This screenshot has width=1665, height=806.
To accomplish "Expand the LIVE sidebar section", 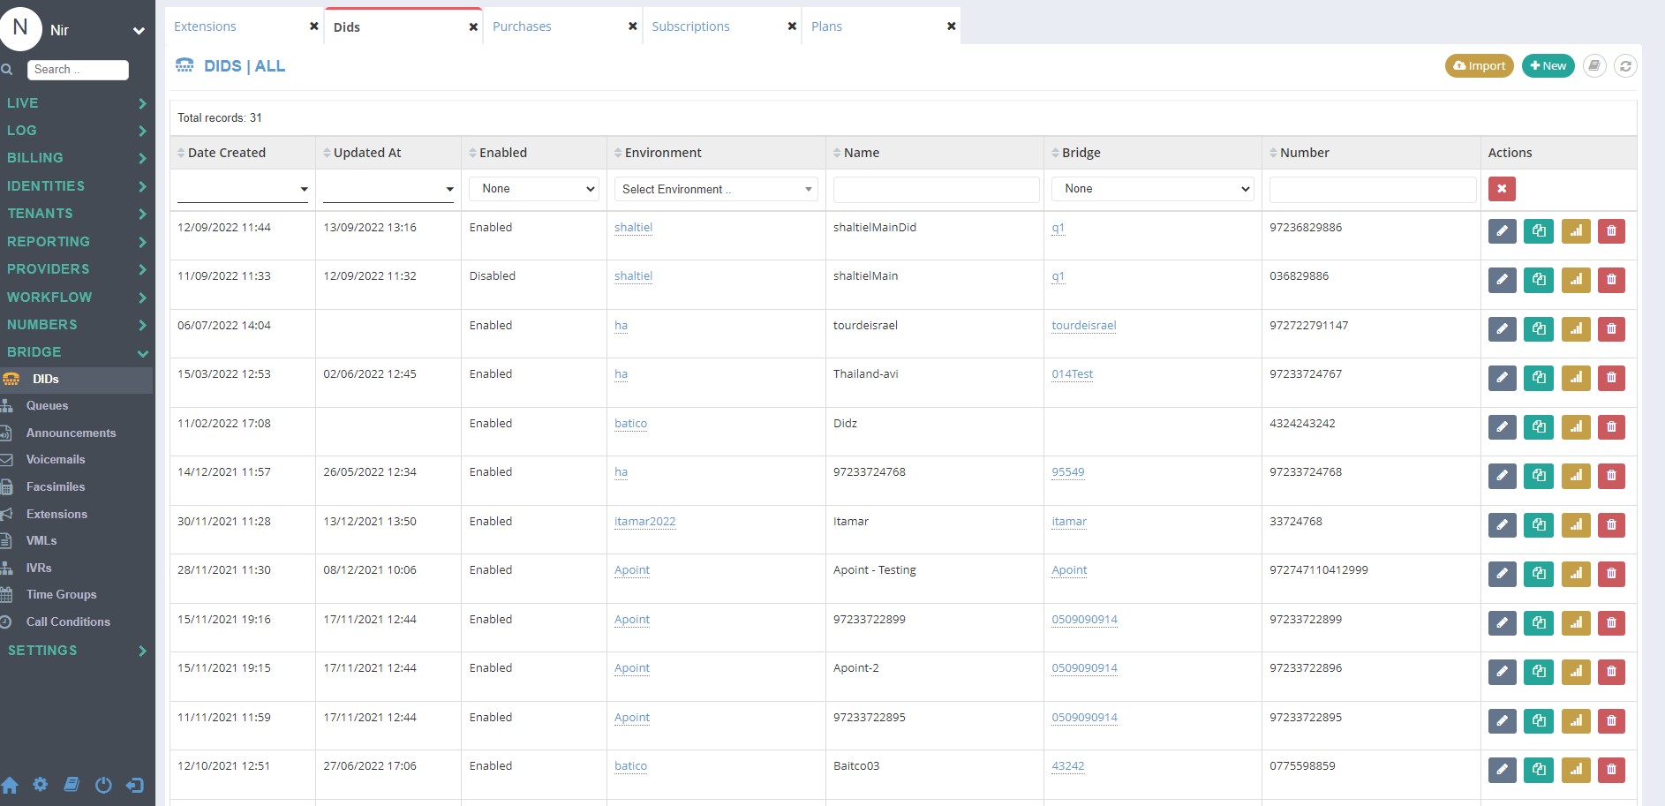I will [77, 103].
